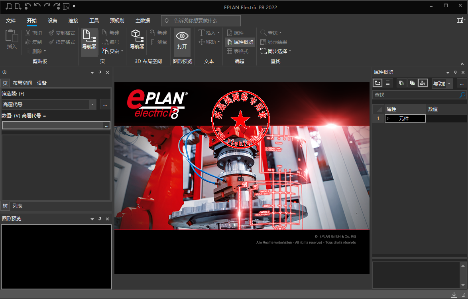Open the 文件 menu
The height and width of the screenshot is (299, 468).
click(11, 21)
